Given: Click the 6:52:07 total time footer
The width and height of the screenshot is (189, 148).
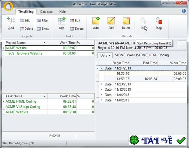Looking at the screenshot, I should point(55,136).
